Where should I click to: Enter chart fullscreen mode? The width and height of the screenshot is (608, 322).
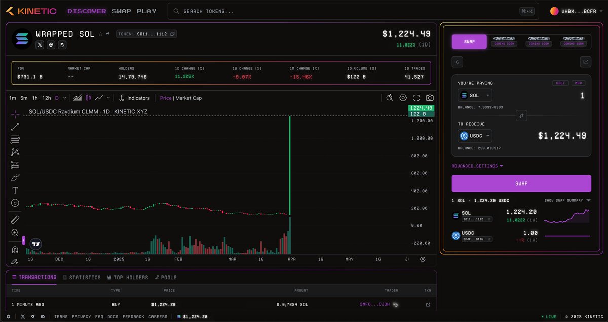pyautogui.click(x=416, y=98)
